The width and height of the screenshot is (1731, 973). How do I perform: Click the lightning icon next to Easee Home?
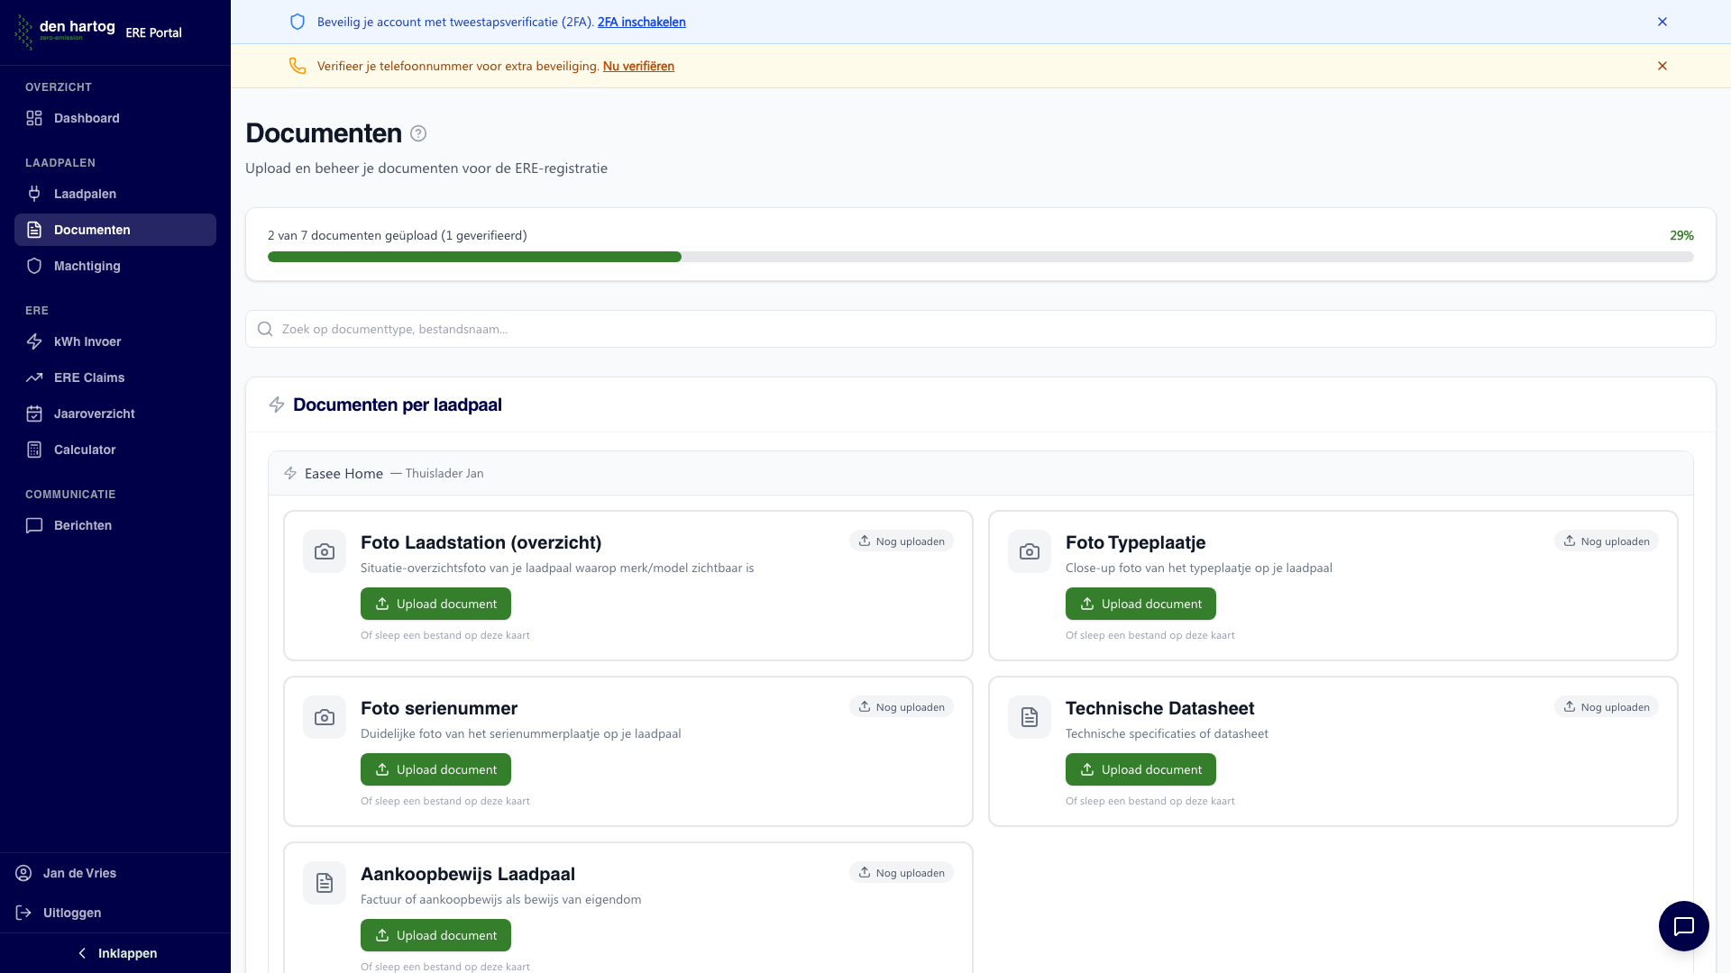point(290,473)
